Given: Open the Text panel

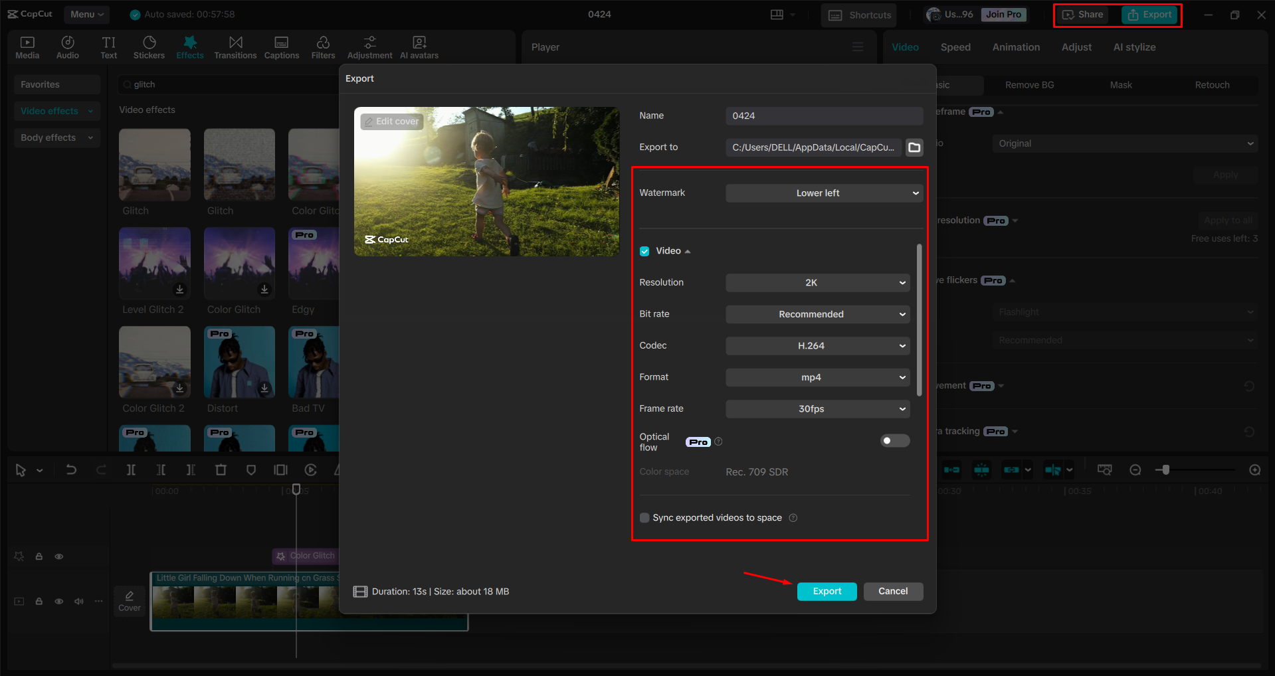Looking at the screenshot, I should click(x=109, y=48).
